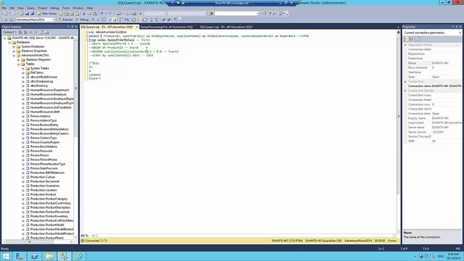The width and height of the screenshot is (464, 261).
Task: Run the query with Execute
Action: [x=66, y=20]
